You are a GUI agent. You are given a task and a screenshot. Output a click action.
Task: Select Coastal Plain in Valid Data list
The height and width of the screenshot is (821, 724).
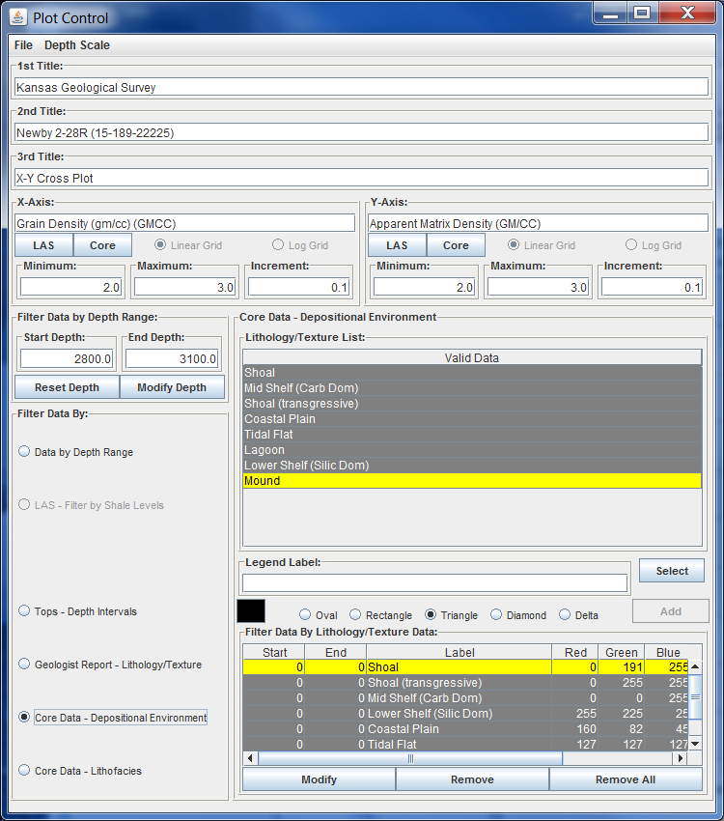472,419
